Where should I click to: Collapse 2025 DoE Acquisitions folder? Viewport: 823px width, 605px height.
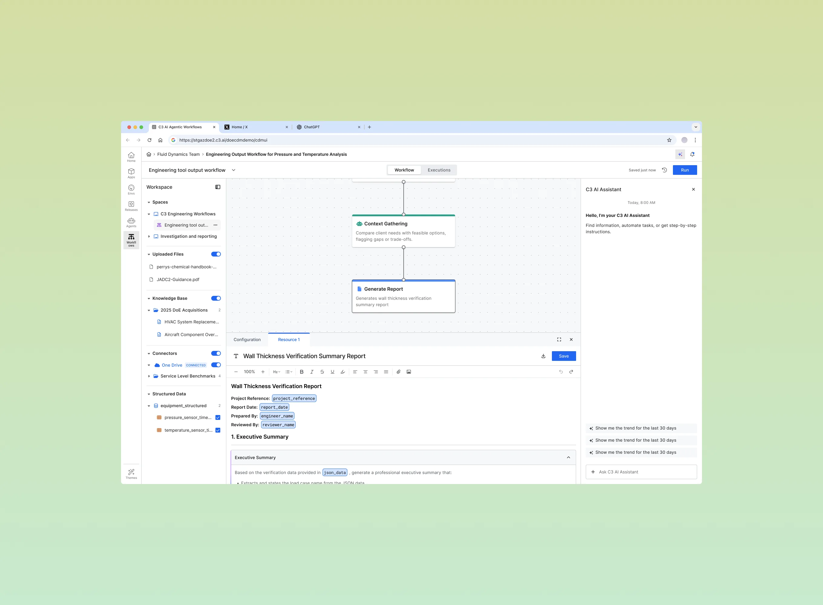(149, 310)
